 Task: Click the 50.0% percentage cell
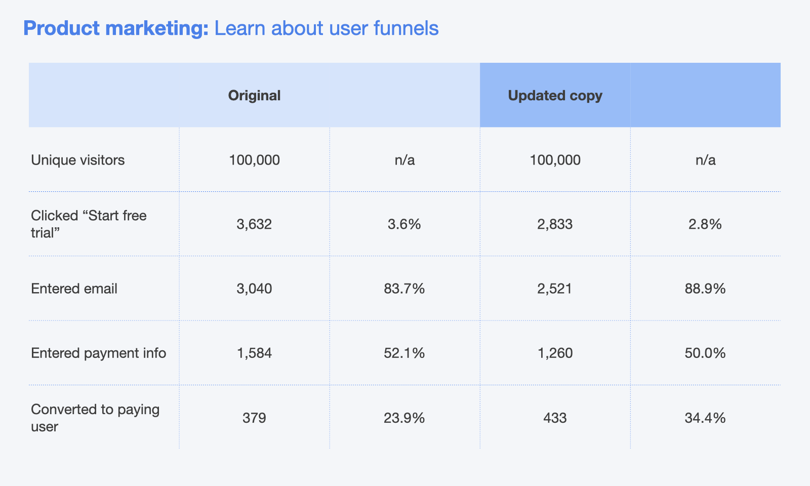click(705, 353)
